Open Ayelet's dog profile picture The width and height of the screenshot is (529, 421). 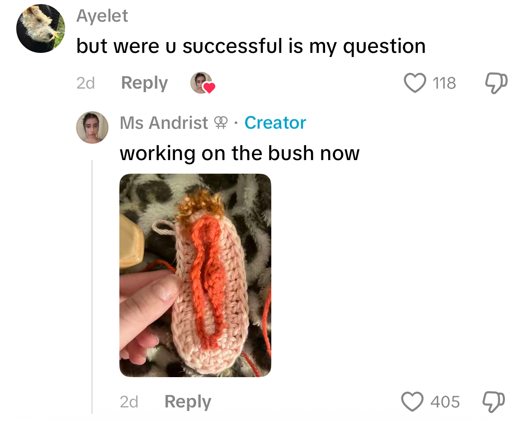click(41, 28)
